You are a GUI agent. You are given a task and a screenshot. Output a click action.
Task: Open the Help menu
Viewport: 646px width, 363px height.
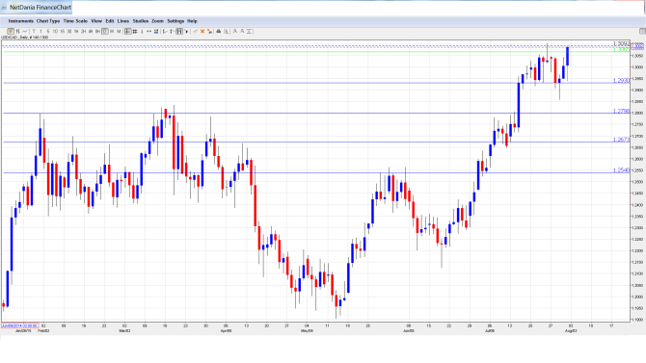pos(192,21)
